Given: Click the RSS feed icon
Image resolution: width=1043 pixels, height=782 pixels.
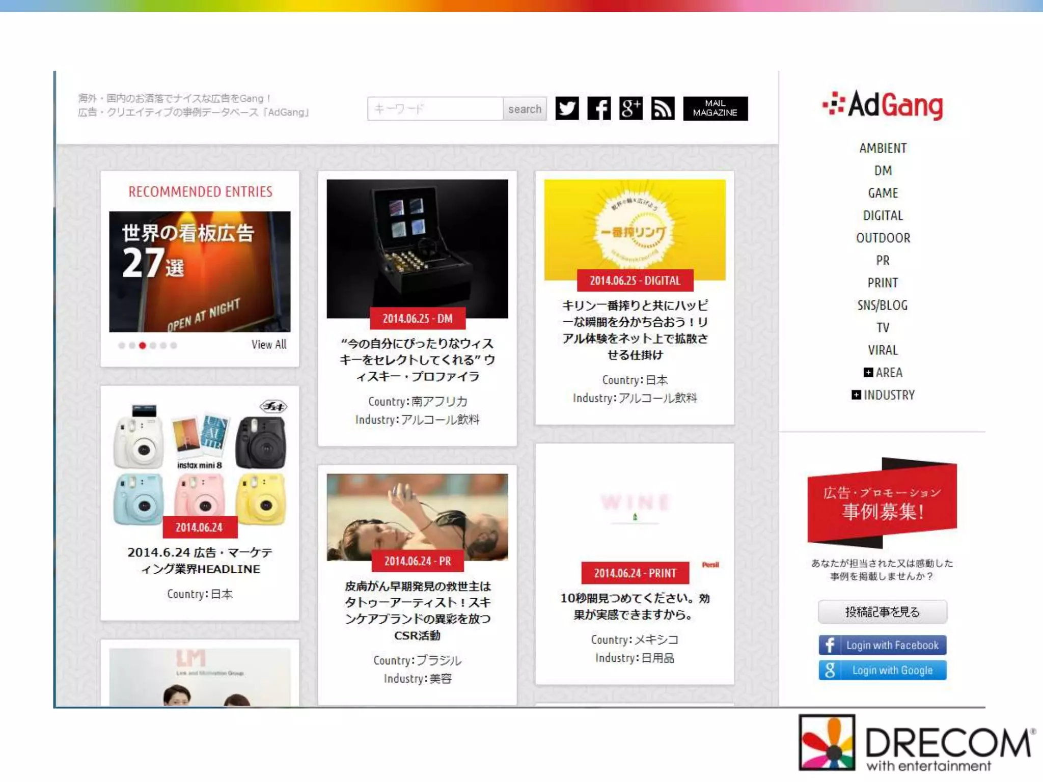Looking at the screenshot, I should 663,108.
